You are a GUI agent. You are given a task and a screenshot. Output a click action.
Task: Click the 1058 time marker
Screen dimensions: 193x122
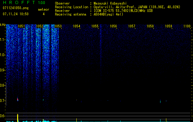(x=150, y=26)
